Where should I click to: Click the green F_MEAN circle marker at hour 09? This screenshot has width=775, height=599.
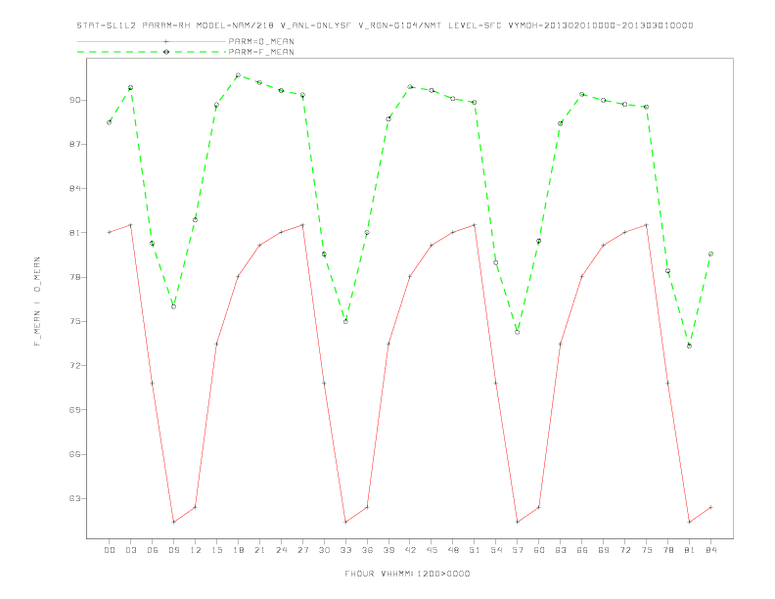(x=174, y=306)
